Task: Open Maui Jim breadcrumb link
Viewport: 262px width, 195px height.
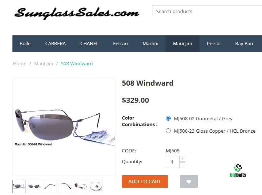Action: coord(43,64)
